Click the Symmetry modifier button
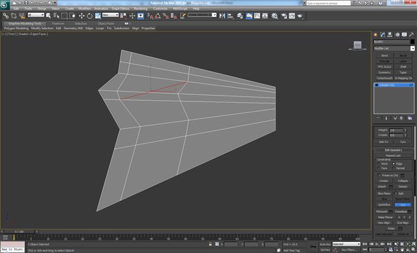 point(384,72)
